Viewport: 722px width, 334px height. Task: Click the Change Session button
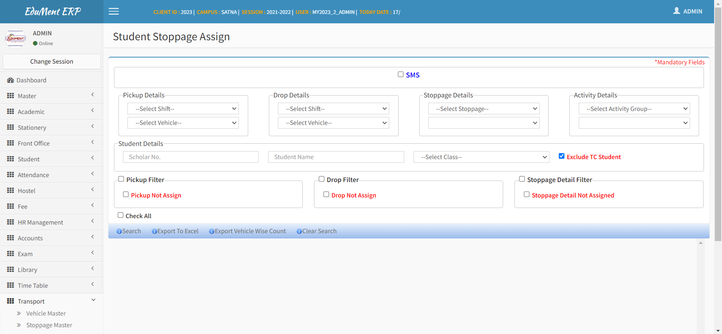pyautogui.click(x=52, y=61)
